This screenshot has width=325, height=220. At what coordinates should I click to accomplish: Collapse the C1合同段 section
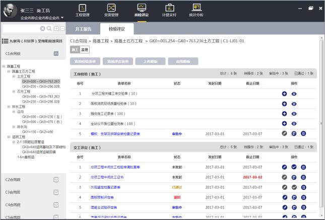point(56,53)
